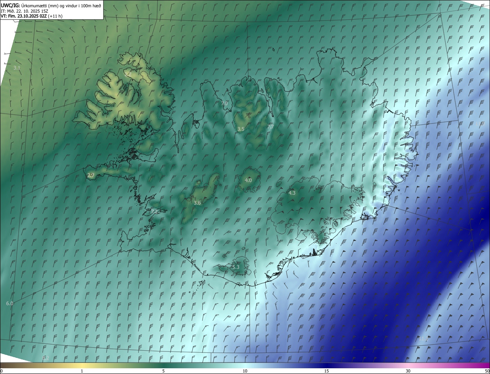Screen dimensions: 490x374
Task: Click the map value label "7.7"
Action: click(x=271, y=127)
